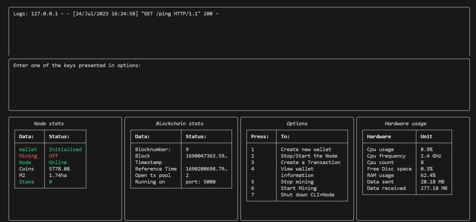The width and height of the screenshot is (476, 222).
Task: Select the 'Blockchain stats' panel title
Action: point(180,123)
